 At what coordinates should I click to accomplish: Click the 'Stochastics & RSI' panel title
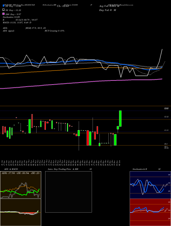(x=146, y=169)
